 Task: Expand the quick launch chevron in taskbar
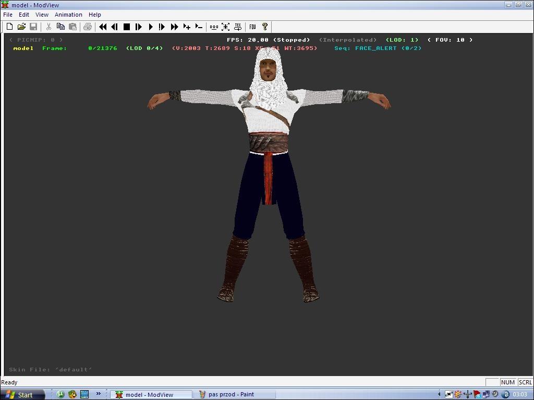[x=98, y=394]
